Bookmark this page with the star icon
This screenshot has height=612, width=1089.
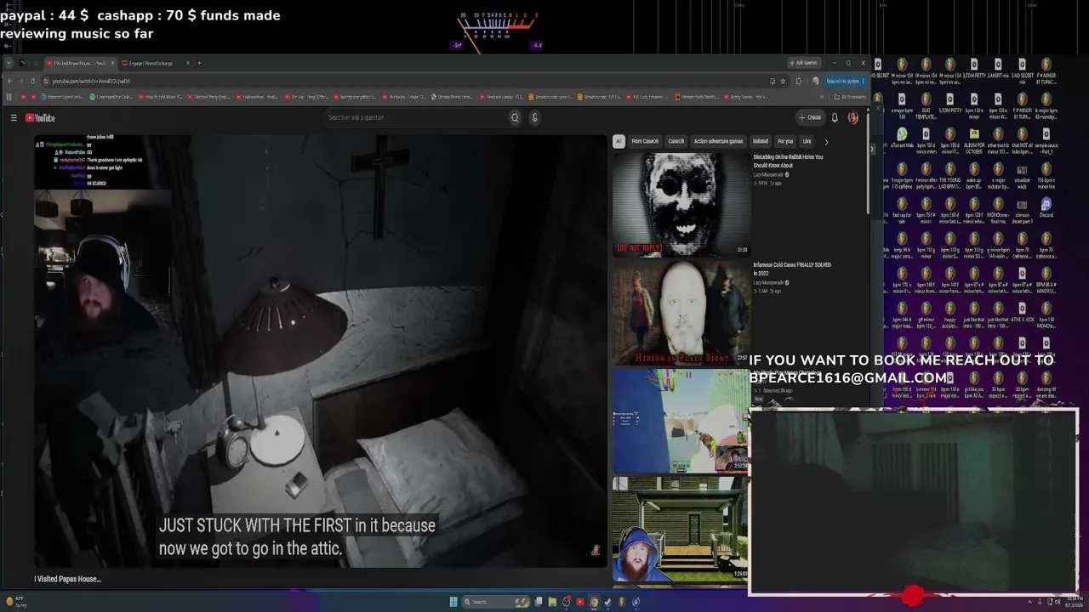[783, 81]
